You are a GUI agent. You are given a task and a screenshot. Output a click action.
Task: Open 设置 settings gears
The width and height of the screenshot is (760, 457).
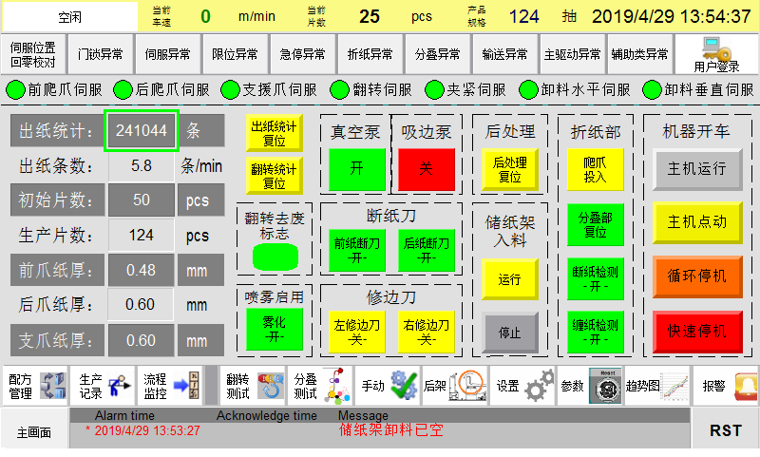(x=523, y=386)
